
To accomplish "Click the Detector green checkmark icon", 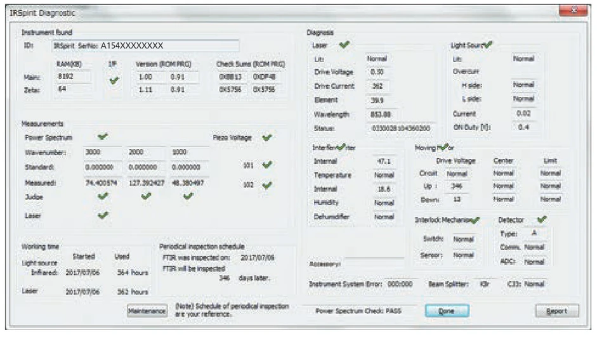I will pos(541,219).
